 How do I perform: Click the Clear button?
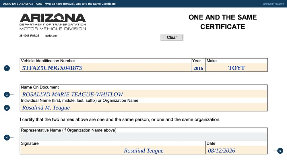pyautogui.click(x=172, y=37)
